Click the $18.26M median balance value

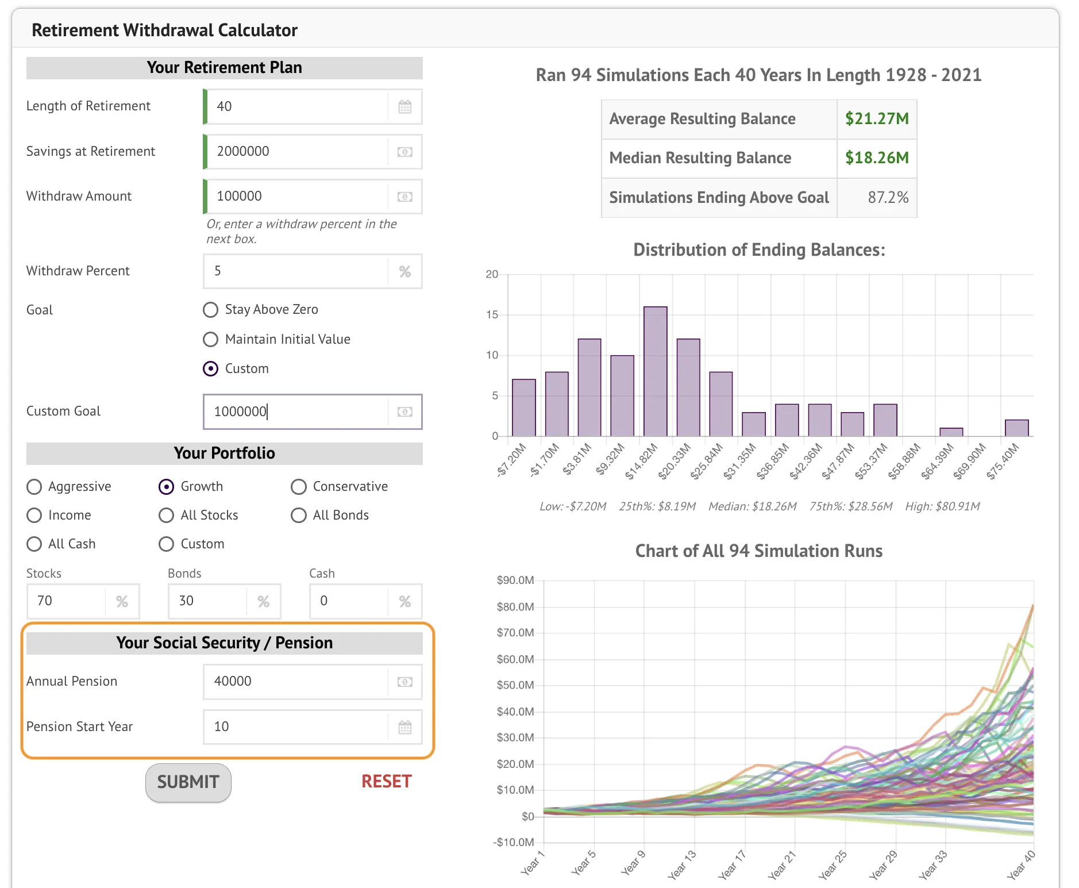click(877, 158)
